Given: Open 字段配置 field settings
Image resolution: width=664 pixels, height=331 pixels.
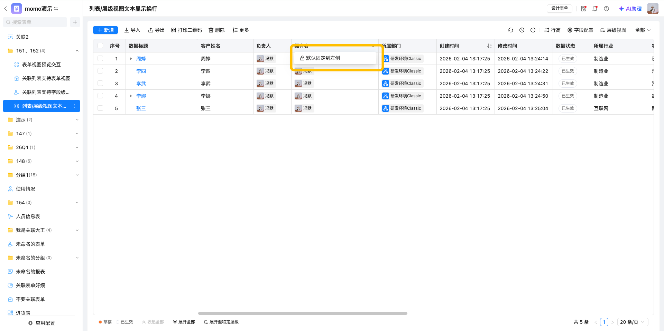Looking at the screenshot, I should (580, 30).
